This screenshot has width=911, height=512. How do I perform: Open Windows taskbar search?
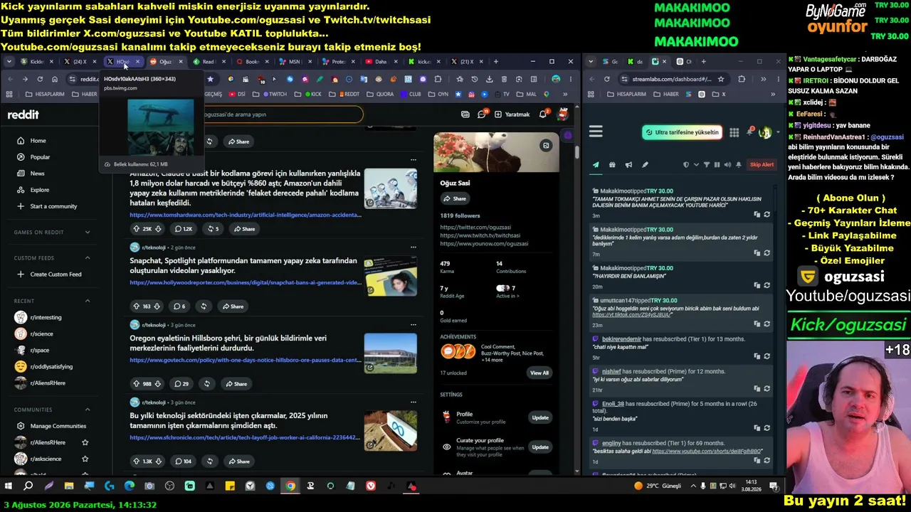pyautogui.click(x=28, y=486)
